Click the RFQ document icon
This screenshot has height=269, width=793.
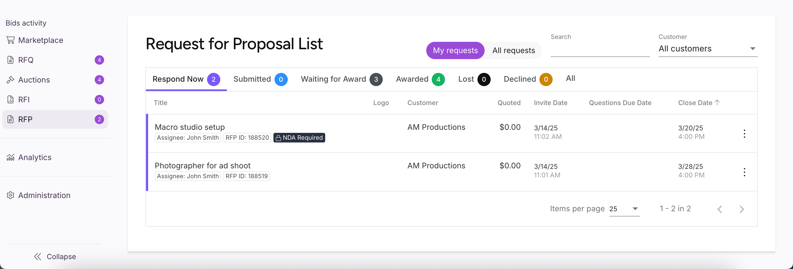[x=10, y=60]
